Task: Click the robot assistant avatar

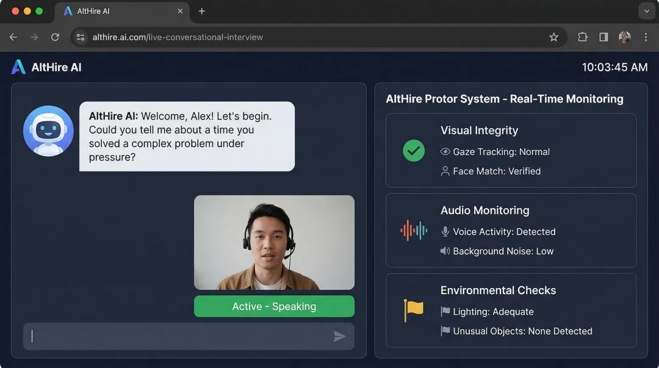Action: (x=48, y=130)
